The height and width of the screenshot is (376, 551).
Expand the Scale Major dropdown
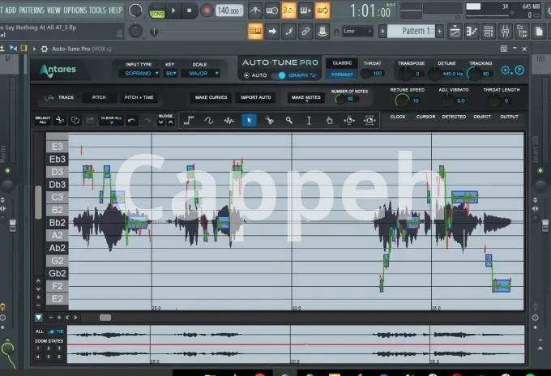(199, 73)
